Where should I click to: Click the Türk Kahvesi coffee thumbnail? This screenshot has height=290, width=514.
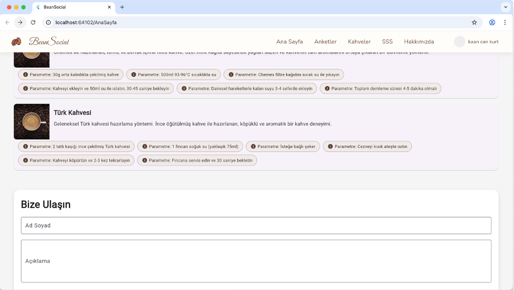click(32, 122)
